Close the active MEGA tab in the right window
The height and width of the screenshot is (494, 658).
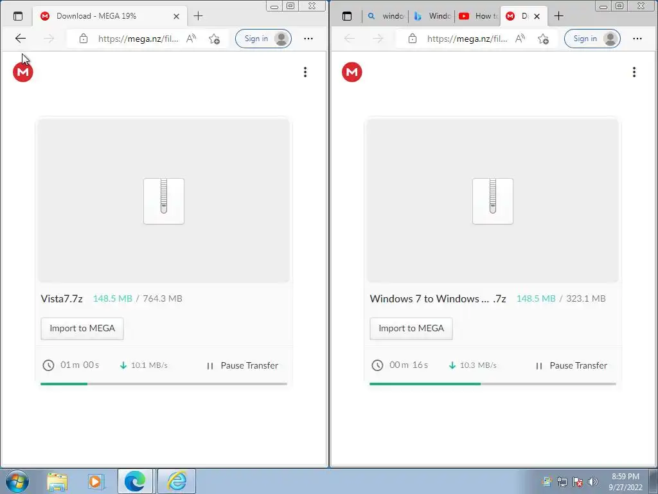537,16
